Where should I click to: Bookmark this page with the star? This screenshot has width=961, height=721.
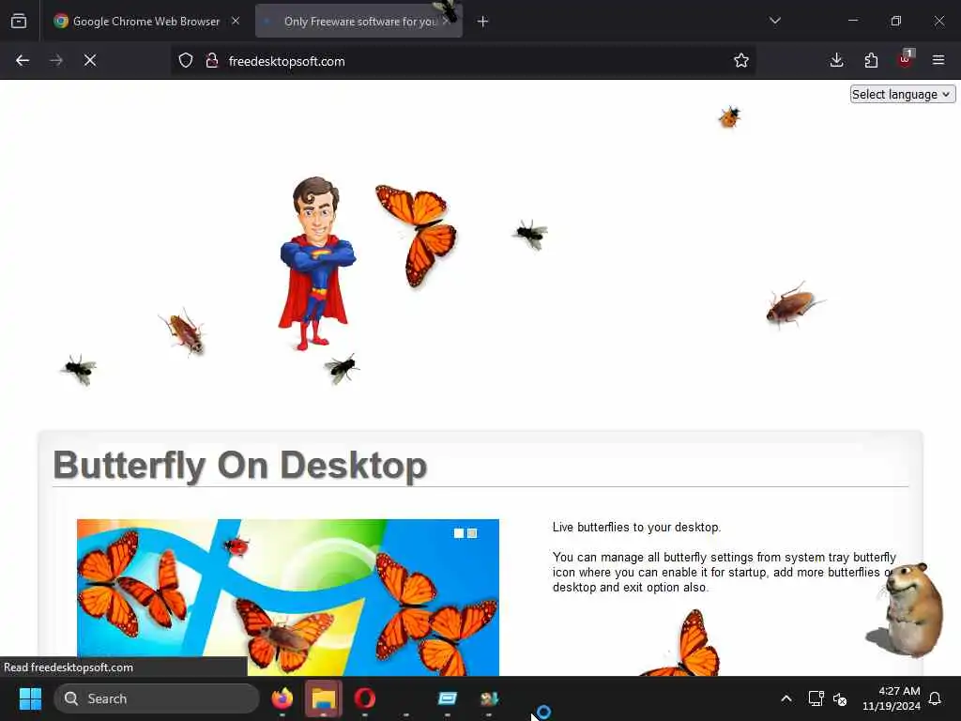741,60
